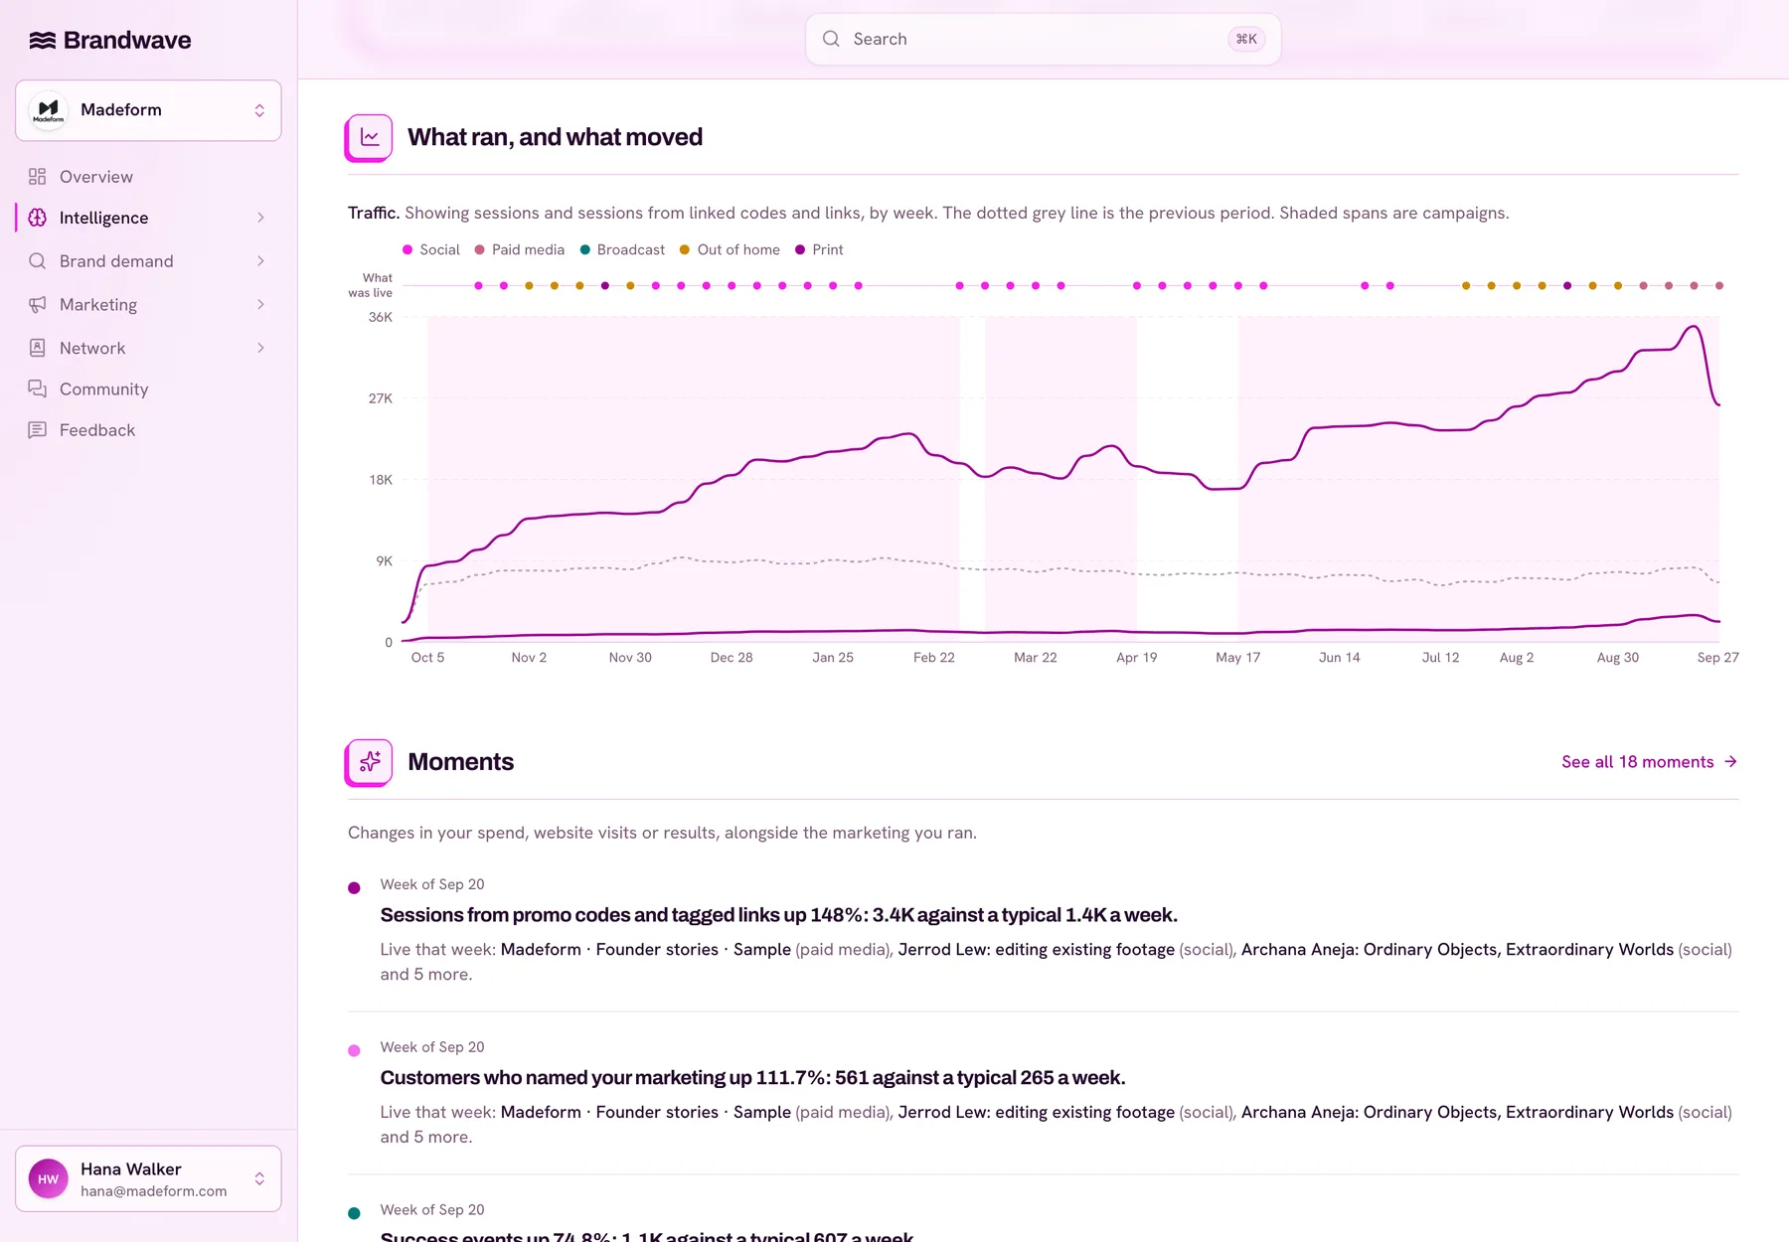The image size is (1789, 1242).
Task: Expand the Network submenu chevron
Action: tap(260, 348)
